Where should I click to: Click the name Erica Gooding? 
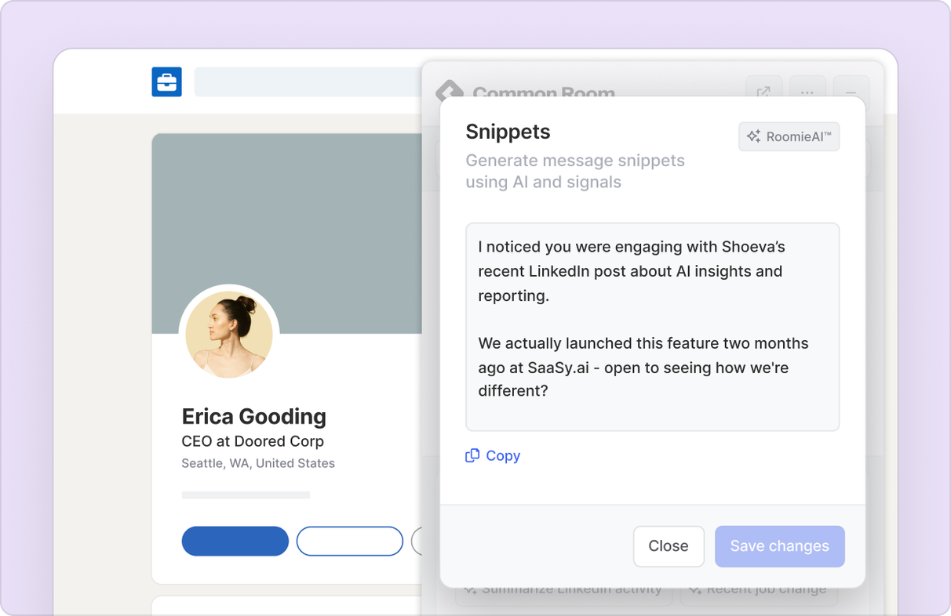[x=253, y=416]
